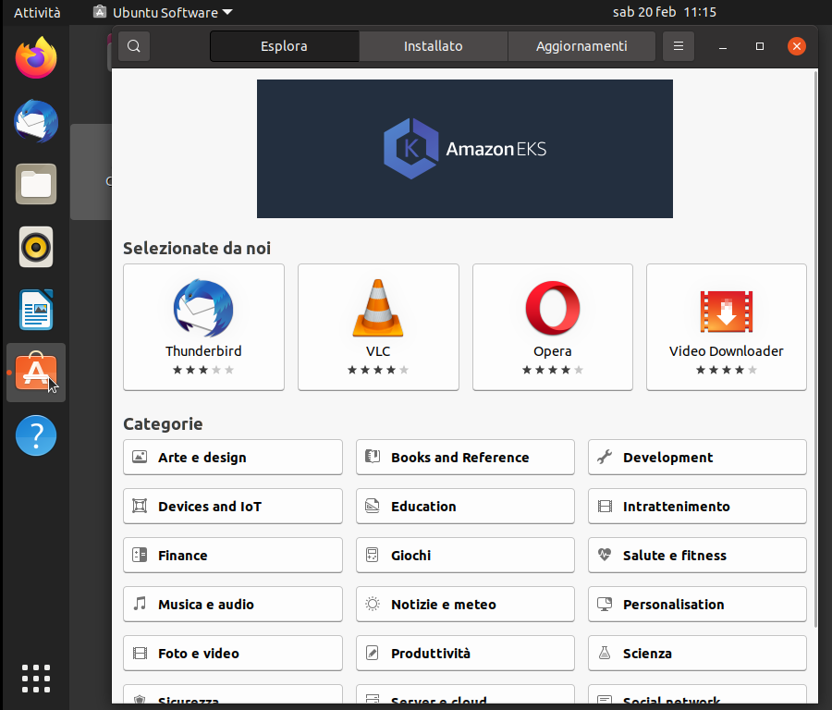Click the vertical scrollbar of the store
Image resolution: width=832 pixels, height=710 pixels.
(x=815, y=348)
